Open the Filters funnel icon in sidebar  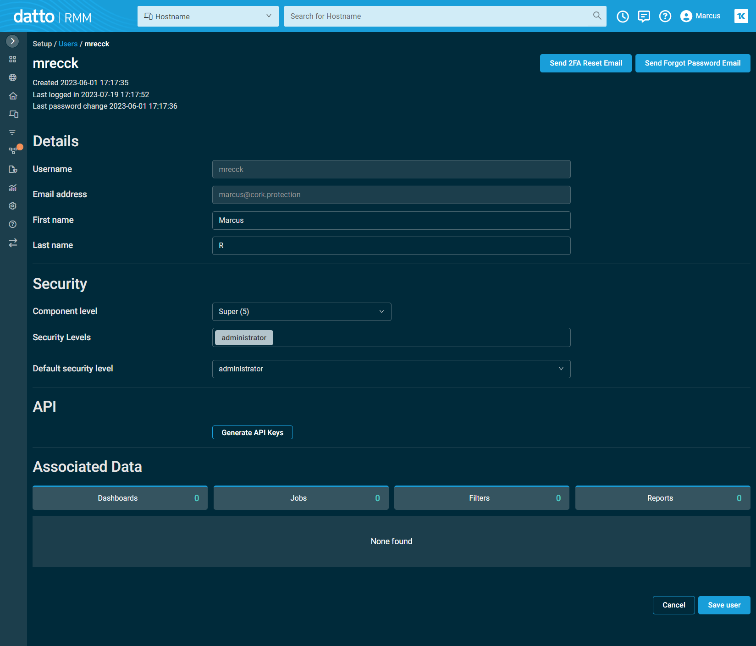pos(12,133)
